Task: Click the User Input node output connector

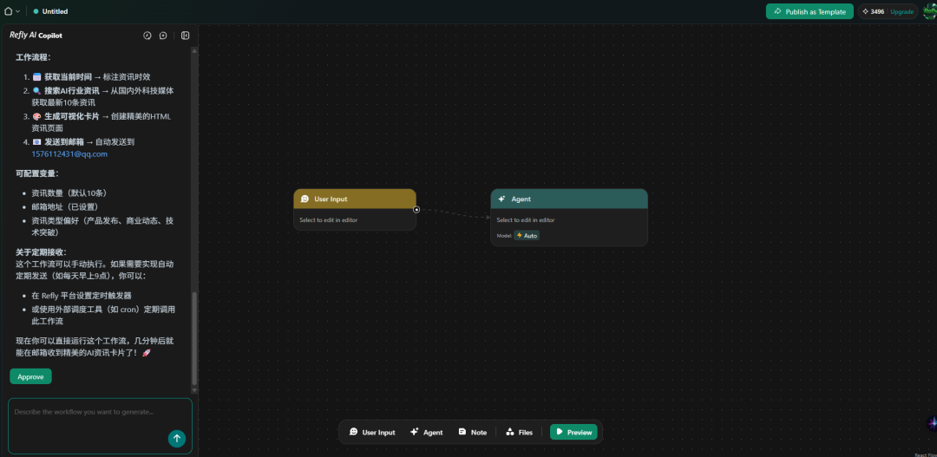Action: (x=416, y=210)
